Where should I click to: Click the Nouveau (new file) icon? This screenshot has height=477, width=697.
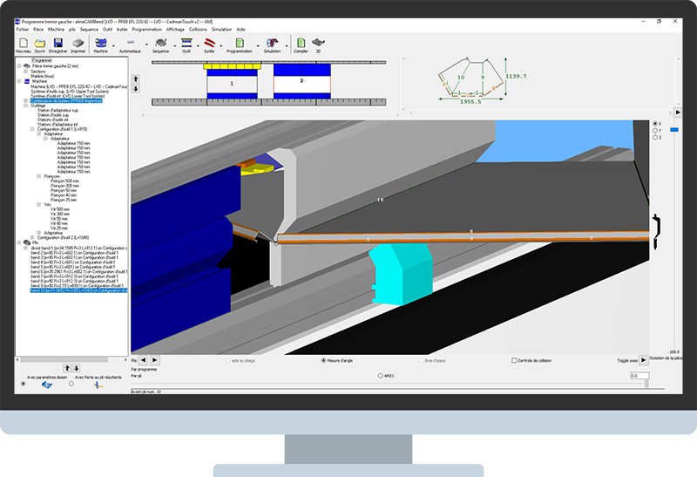pos(24,41)
